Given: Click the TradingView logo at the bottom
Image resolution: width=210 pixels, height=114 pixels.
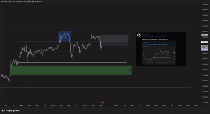Looking at the screenshot, I should tap(10, 111).
